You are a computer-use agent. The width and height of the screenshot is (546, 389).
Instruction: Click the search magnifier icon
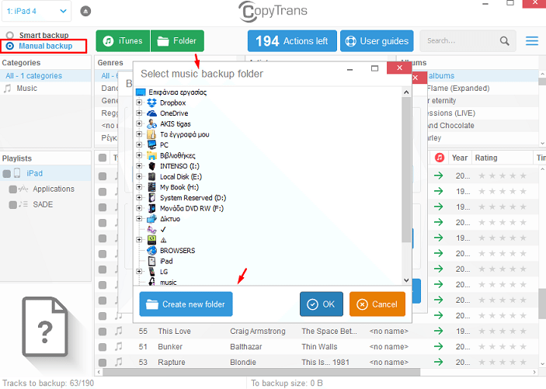pos(505,40)
